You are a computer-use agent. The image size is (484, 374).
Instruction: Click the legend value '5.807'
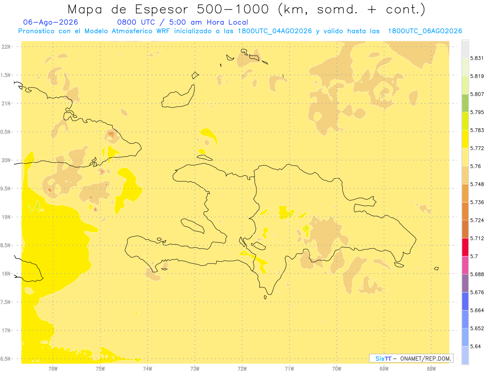(x=477, y=94)
